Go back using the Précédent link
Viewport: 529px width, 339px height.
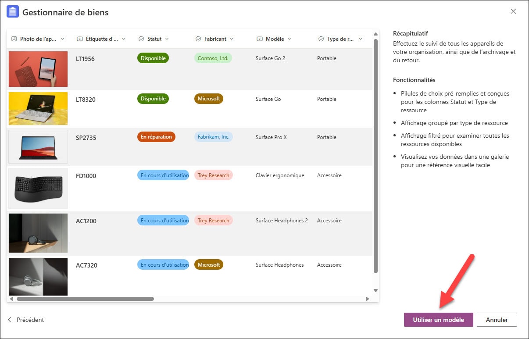(x=26, y=320)
